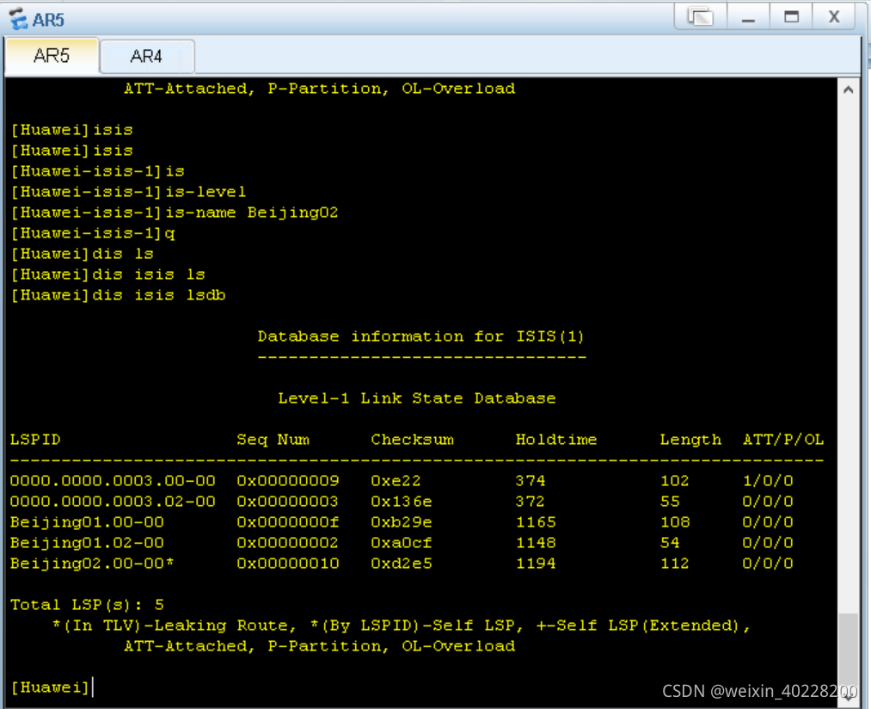
Task: Click the LSPID column header
Action: click(35, 440)
